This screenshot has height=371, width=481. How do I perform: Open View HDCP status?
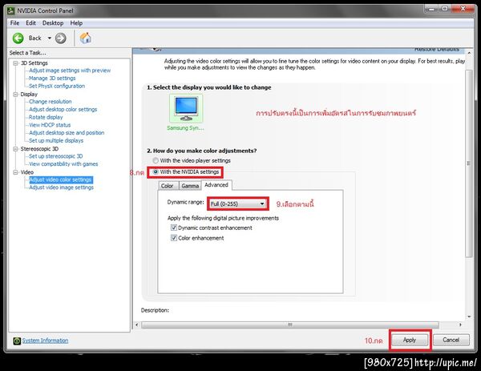coord(50,125)
